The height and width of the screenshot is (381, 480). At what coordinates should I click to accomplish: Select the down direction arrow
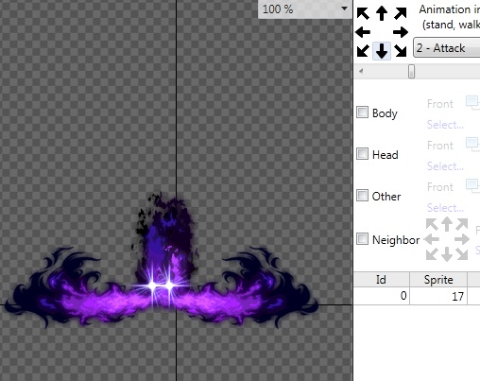click(382, 51)
